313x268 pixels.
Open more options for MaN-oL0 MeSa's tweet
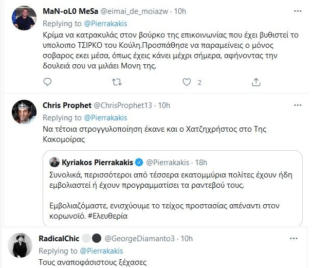pos(298,11)
